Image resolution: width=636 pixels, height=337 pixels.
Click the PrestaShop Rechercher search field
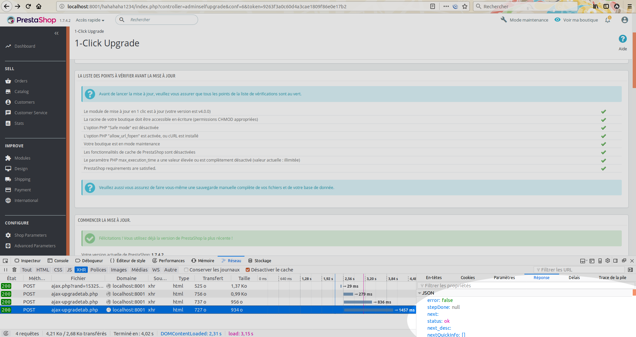157,20
